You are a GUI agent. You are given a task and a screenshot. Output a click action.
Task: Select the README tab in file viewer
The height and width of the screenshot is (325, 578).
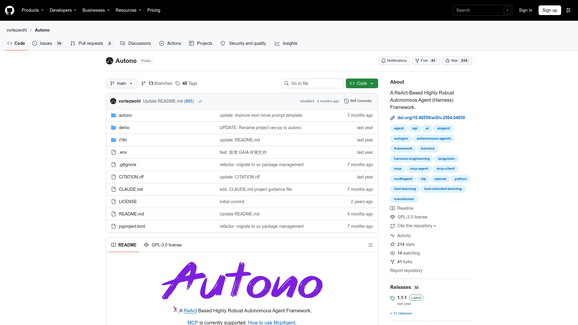(x=124, y=245)
